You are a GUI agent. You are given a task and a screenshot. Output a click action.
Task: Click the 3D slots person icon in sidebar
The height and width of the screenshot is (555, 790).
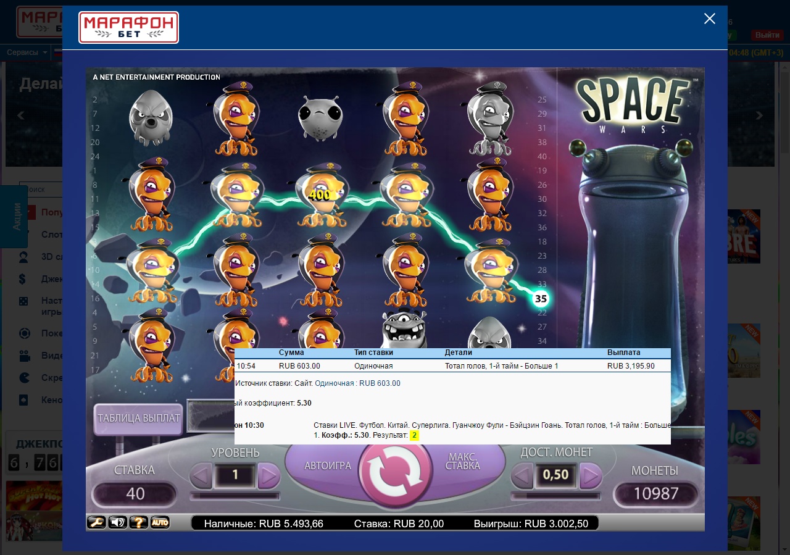23,257
